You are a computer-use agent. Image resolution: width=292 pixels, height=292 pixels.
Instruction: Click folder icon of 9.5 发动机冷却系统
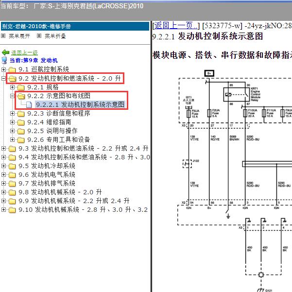12,166
